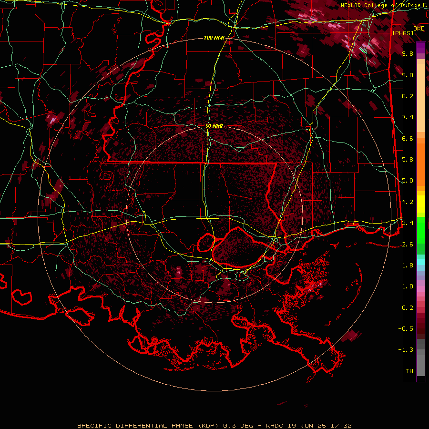Select the 1.8 value on the scale
429x429 pixels.
click(408, 266)
